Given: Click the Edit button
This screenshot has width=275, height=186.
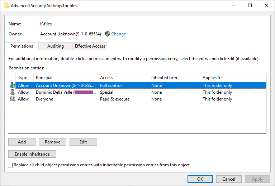Looking at the screenshot, I should 83,142.
